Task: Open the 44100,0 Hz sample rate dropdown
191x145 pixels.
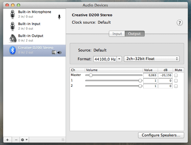Action: pyautogui.click(x=119, y=59)
